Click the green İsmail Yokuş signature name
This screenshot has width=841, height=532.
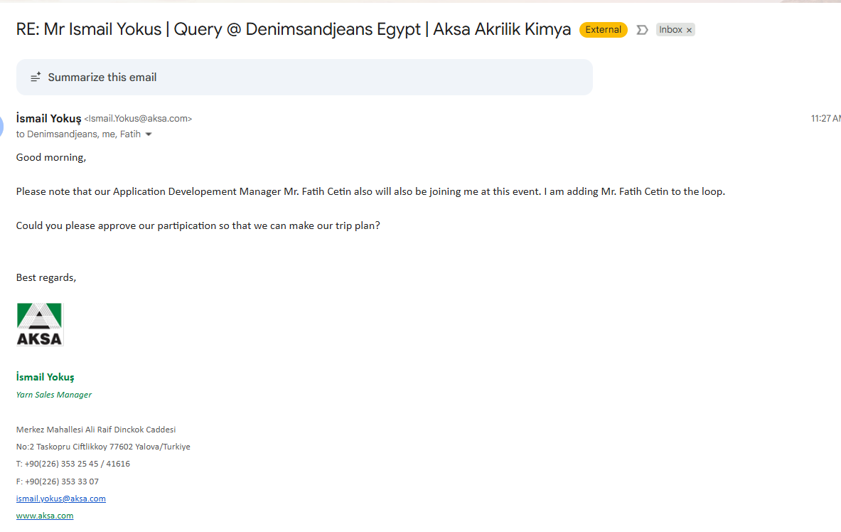[x=45, y=377]
